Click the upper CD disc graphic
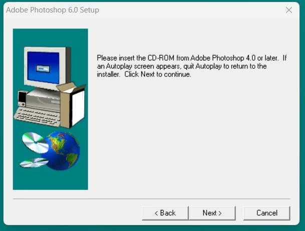The image size is (305, 231). pyautogui.click(x=35, y=142)
